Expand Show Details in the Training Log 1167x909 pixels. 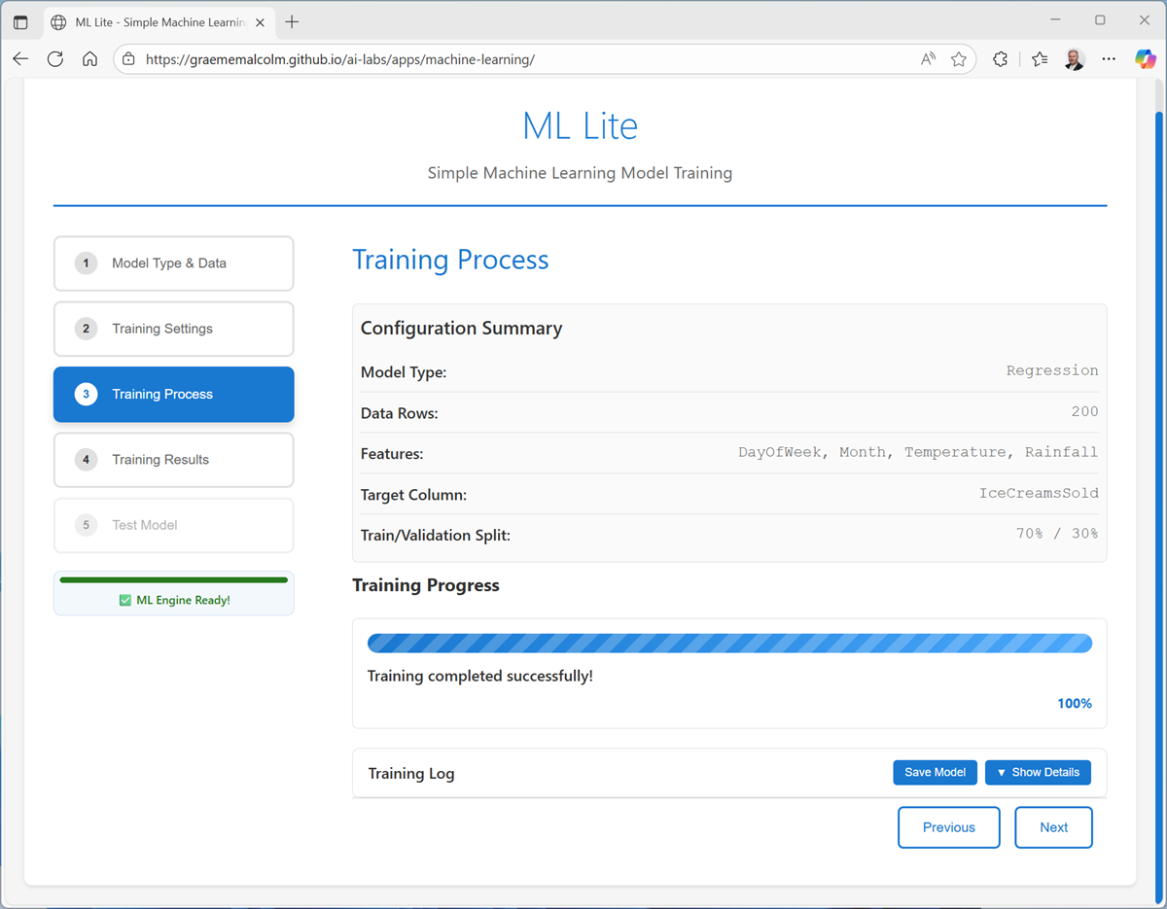click(x=1038, y=772)
